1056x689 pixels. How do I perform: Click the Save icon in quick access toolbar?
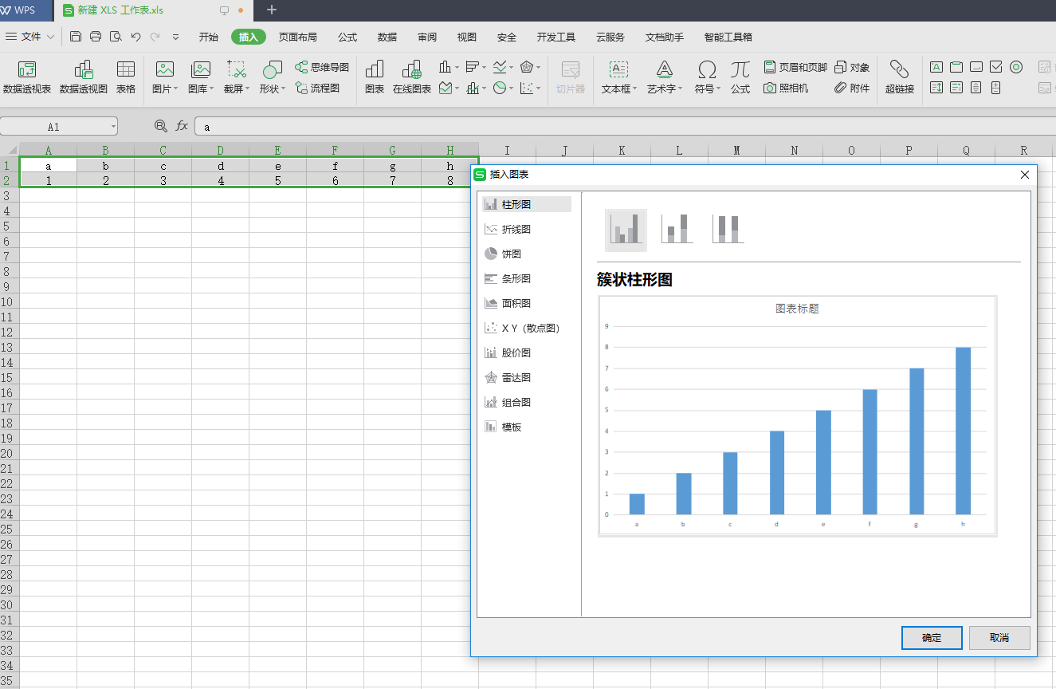tap(76, 37)
